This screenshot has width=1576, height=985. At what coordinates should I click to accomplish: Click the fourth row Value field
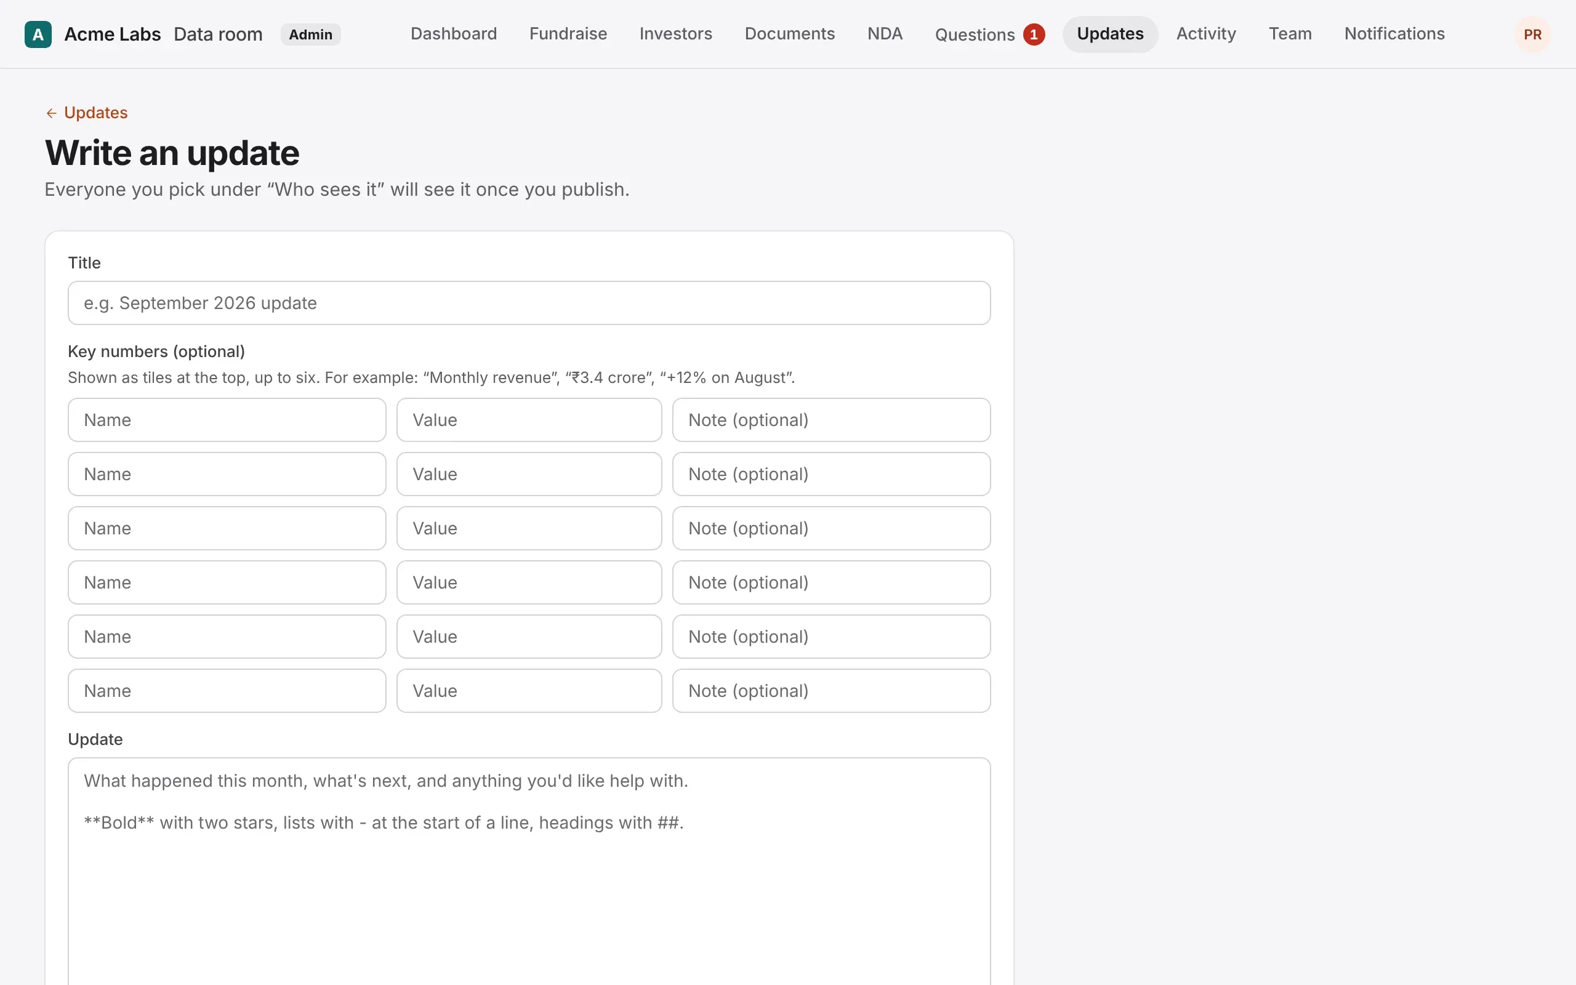(x=529, y=582)
